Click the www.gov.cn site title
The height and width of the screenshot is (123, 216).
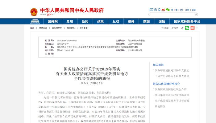pos(48,14)
